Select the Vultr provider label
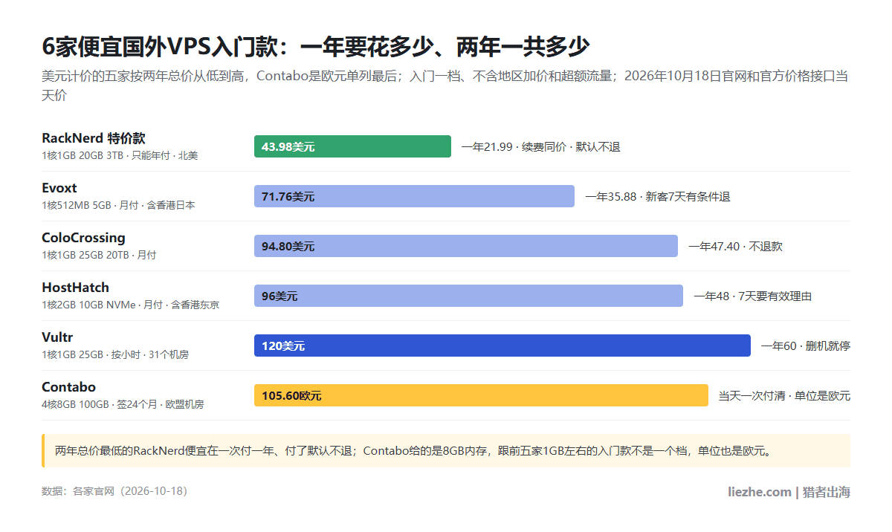This screenshot has width=892, height=532. click(x=57, y=337)
